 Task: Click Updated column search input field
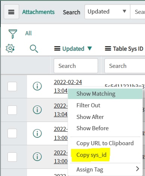pos(76,66)
